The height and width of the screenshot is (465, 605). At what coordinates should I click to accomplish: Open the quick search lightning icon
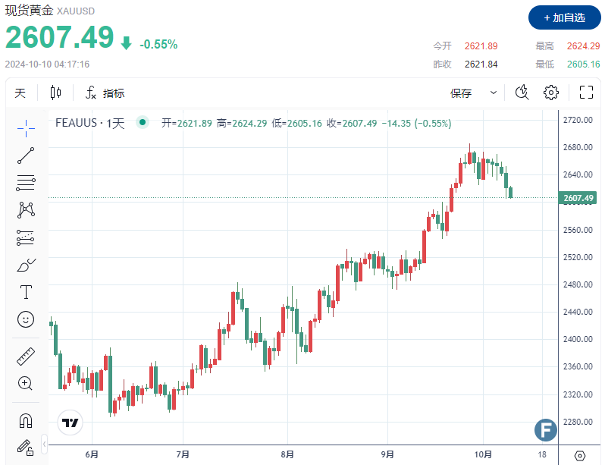[x=522, y=93]
